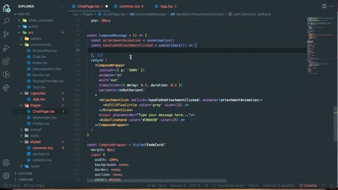
Task: Click handleOnAttachmentClicked in the breadcrumb
Action: pyautogui.click(x=200, y=14)
